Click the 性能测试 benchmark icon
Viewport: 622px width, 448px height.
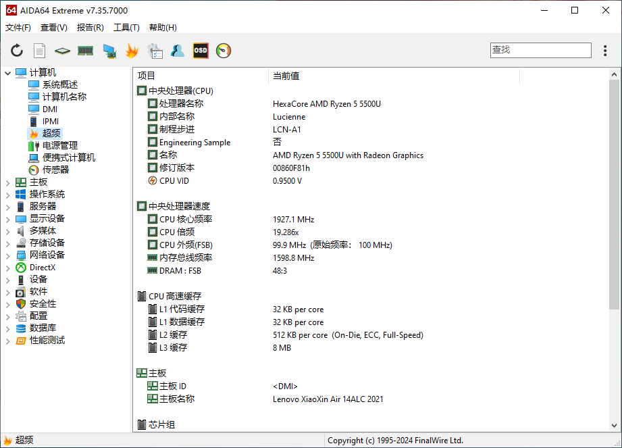[21, 341]
